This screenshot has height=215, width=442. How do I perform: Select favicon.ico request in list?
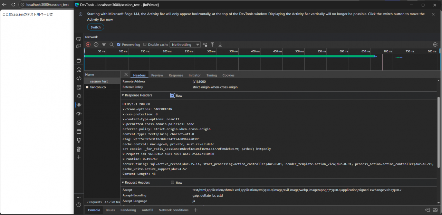pos(98,87)
